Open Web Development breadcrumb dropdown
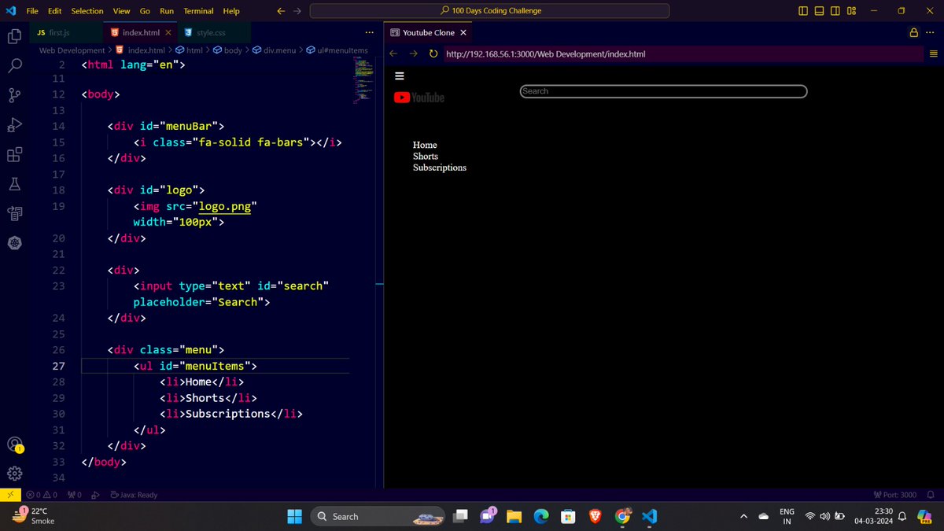 pos(72,50)
